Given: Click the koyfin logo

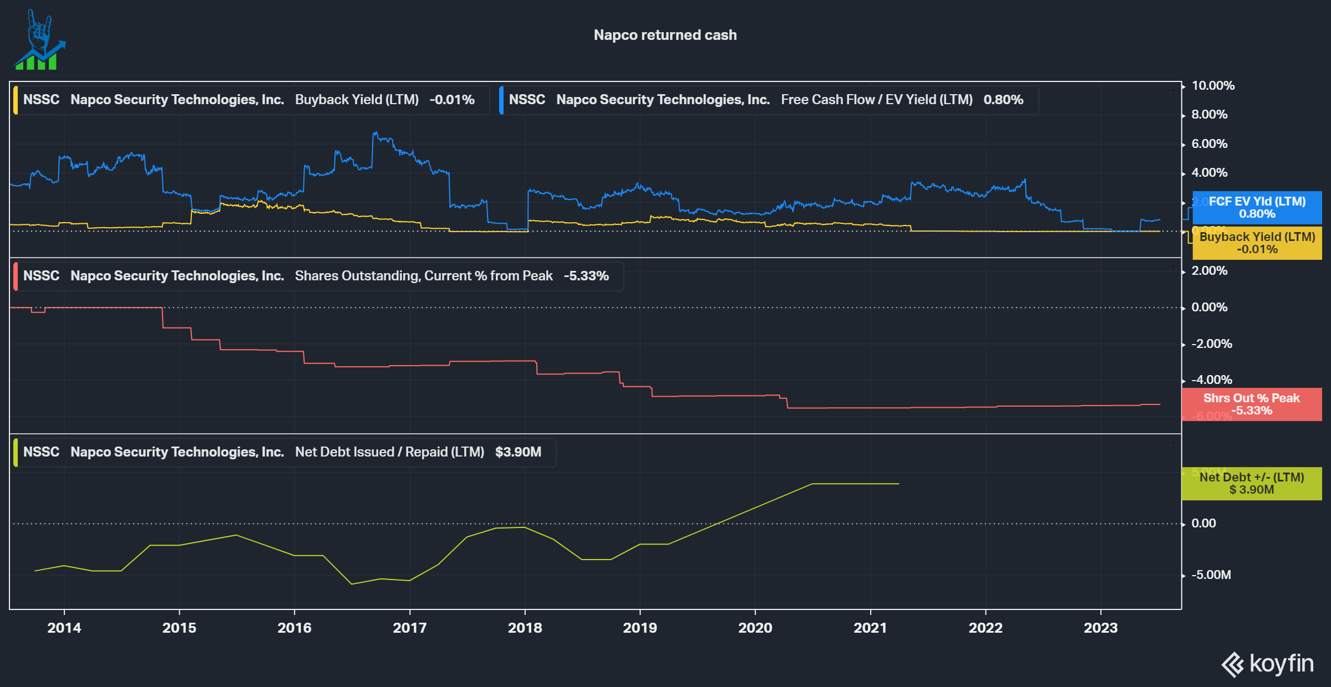Looking at the screenshot, I should pos(1267,664).
